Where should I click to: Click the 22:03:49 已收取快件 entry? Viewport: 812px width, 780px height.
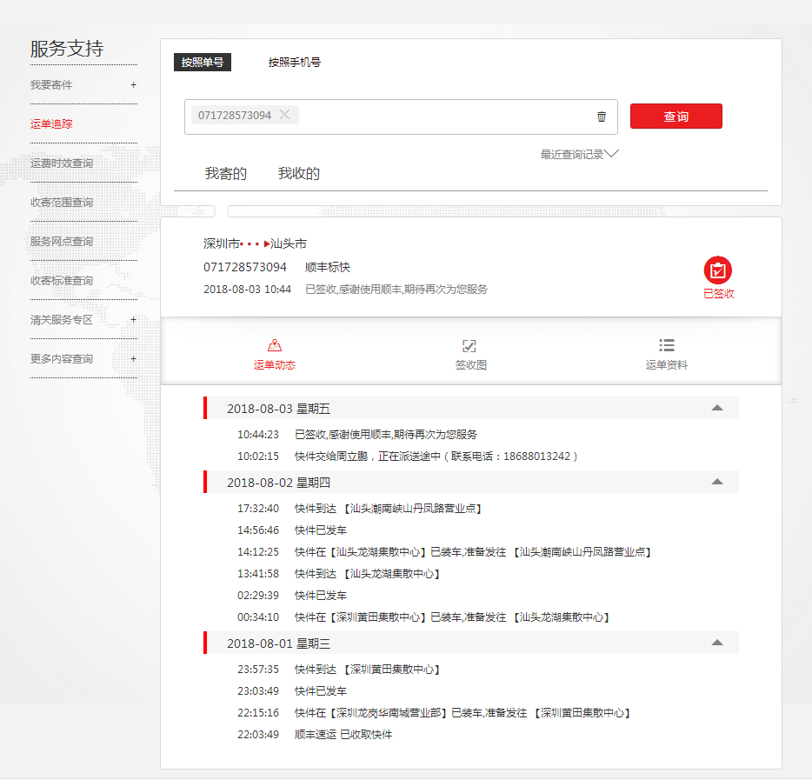[315, 735]
